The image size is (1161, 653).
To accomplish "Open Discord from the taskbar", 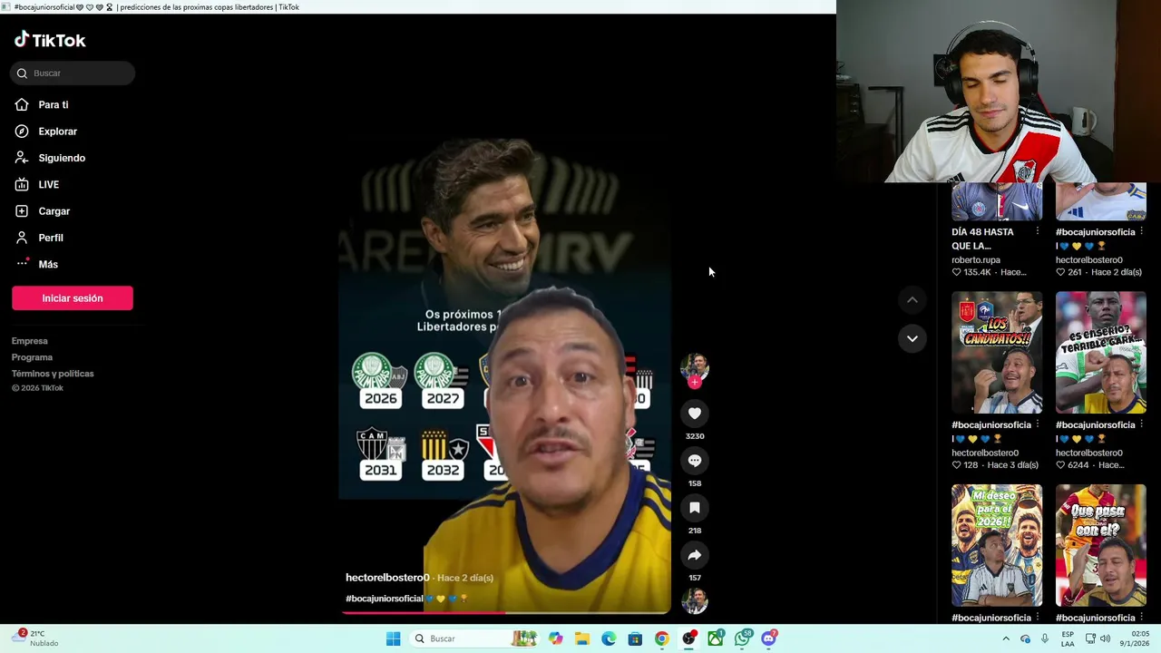I will tap(769, 638).
